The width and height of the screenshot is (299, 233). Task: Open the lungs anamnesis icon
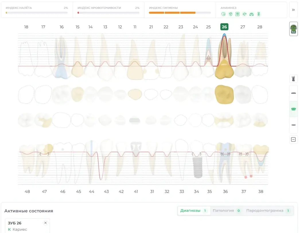[x=252, y=14]
